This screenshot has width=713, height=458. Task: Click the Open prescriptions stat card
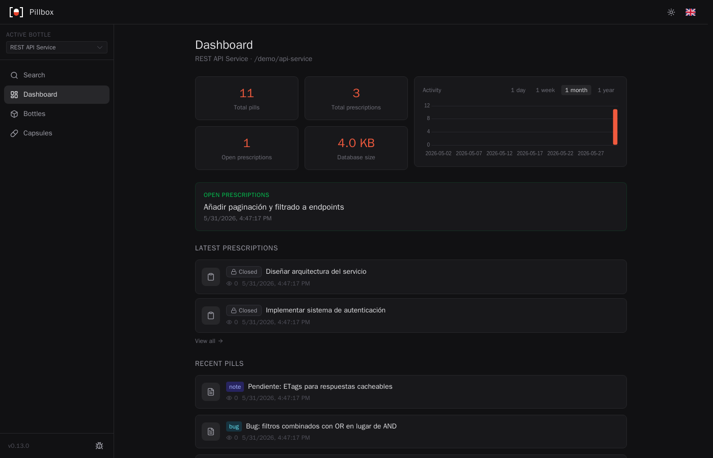coord(246,148)
